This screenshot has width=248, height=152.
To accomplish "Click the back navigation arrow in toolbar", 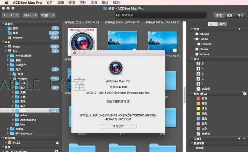I will pos(5,15).
